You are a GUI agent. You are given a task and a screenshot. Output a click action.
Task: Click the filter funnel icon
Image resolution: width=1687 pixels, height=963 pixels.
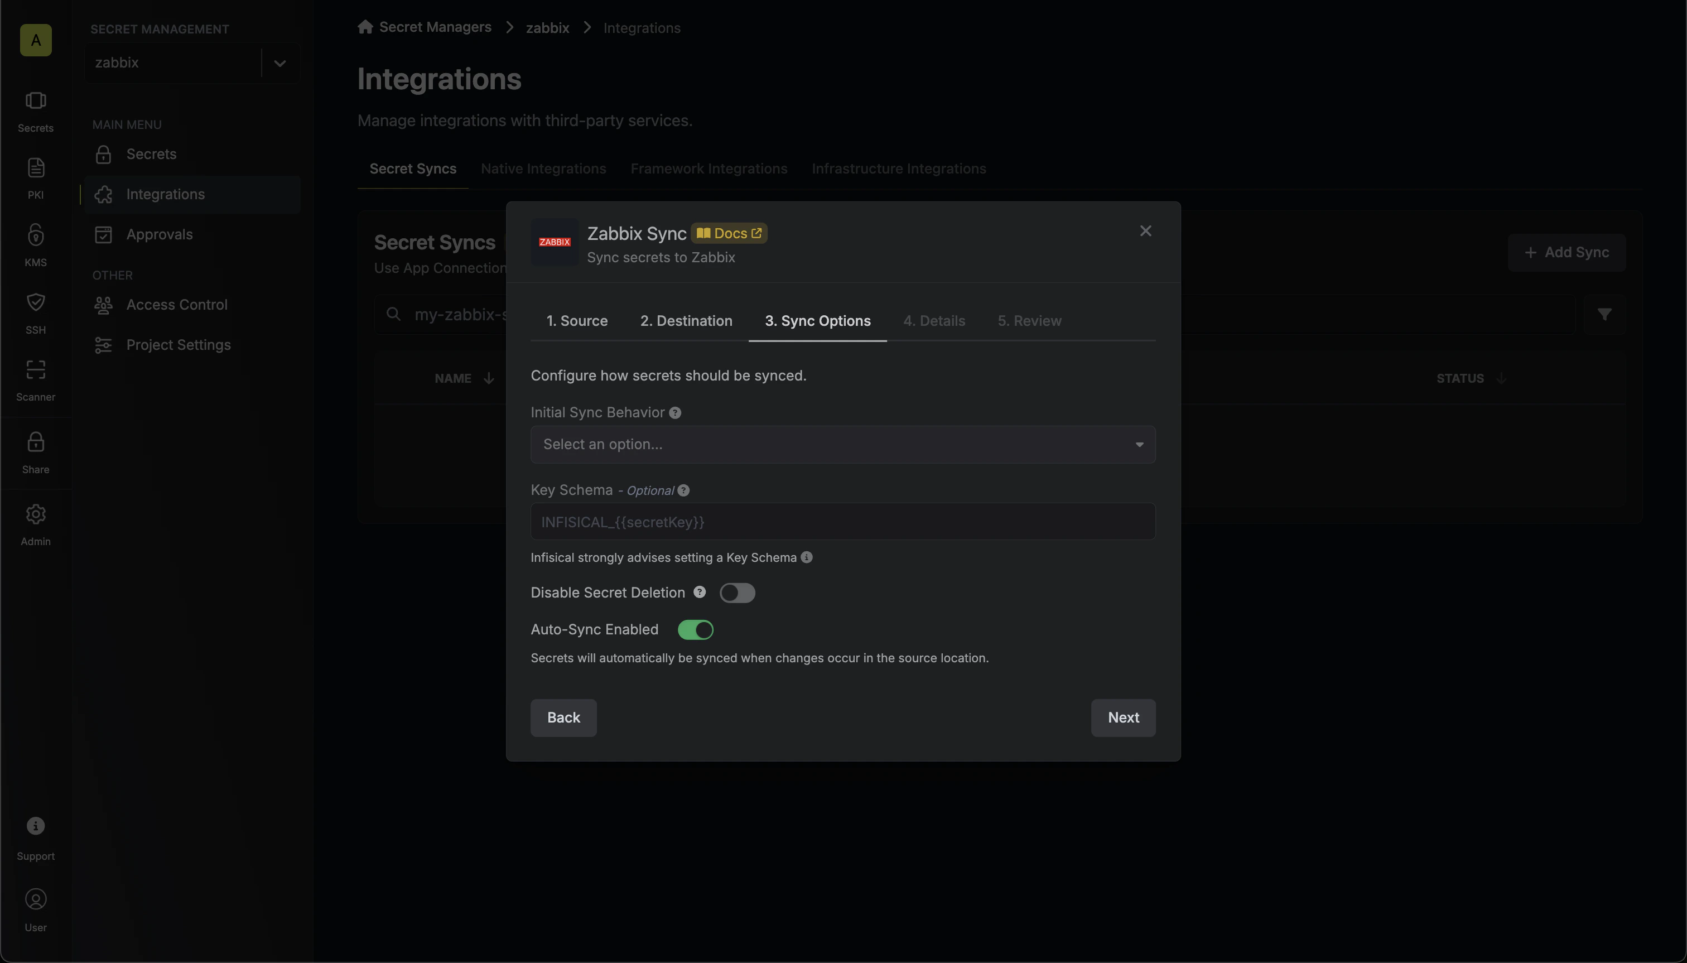[x=1604, y=314]
